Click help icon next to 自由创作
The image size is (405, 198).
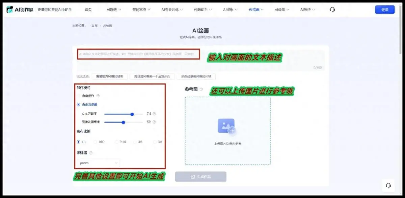(x=98, y=96)
